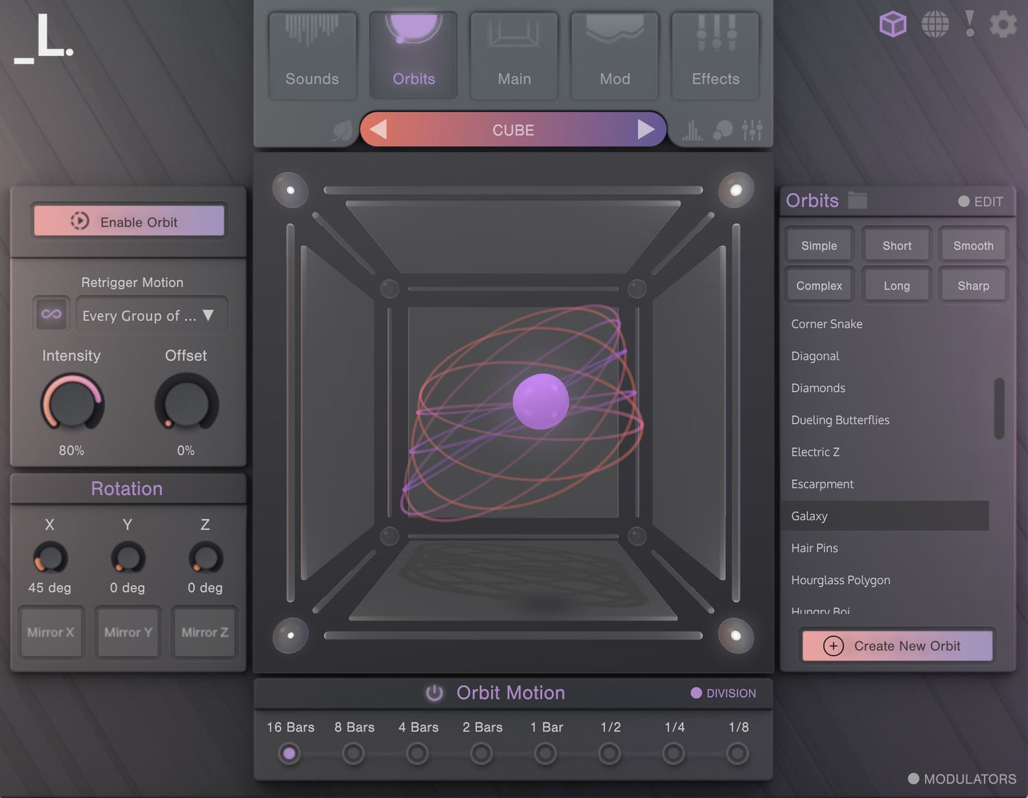This screenshot has height=798, width=1028.
Task: Click the Create New Orbit button
Action: [x=897, y=646]
